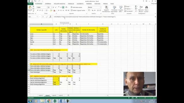The image size is (184, 103).
Task: Toggle top vertical alignment
Action: [59, 7]
